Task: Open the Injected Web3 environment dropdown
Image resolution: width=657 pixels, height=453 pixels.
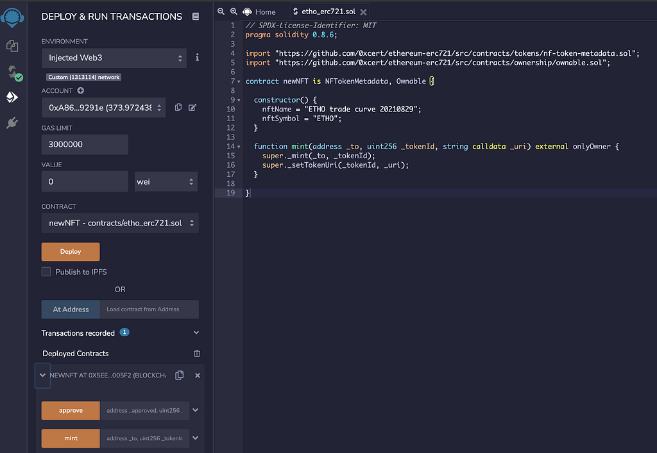Action: pyautogui.click(x=114, y=58)
